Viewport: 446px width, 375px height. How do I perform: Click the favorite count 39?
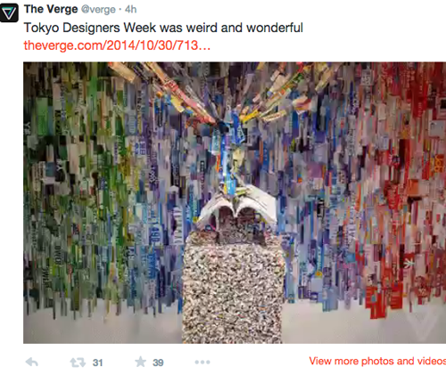tap(158, 363)
